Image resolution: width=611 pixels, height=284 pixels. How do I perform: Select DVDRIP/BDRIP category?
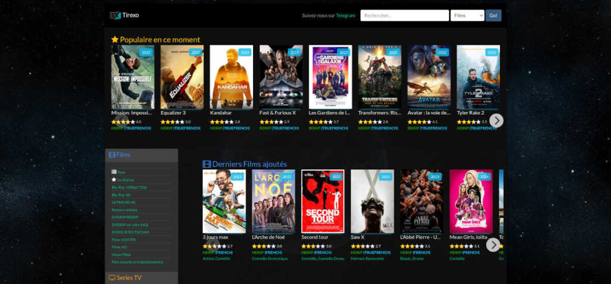125,217
